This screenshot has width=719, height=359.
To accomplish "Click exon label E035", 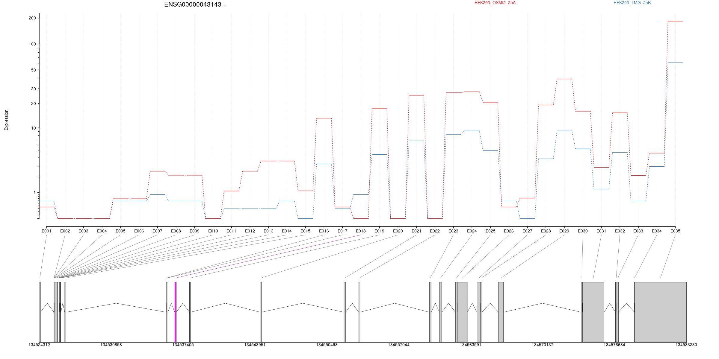I will click(675, 231).
